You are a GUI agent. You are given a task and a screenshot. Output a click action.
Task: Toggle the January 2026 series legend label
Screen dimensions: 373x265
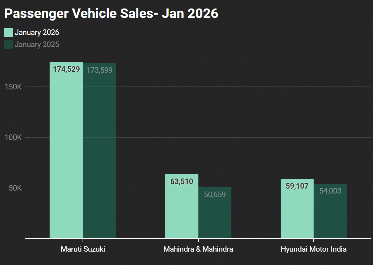[37, 32]
